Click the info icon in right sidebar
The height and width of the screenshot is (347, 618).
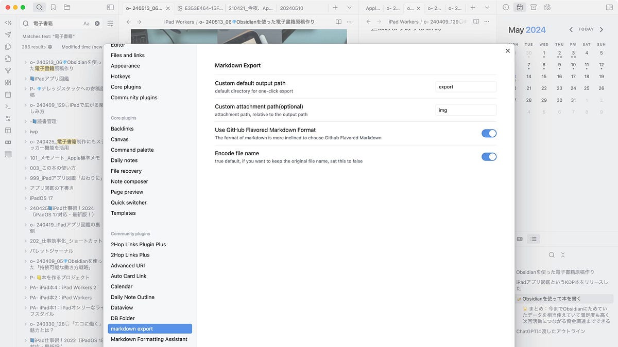tap(506, 7)
